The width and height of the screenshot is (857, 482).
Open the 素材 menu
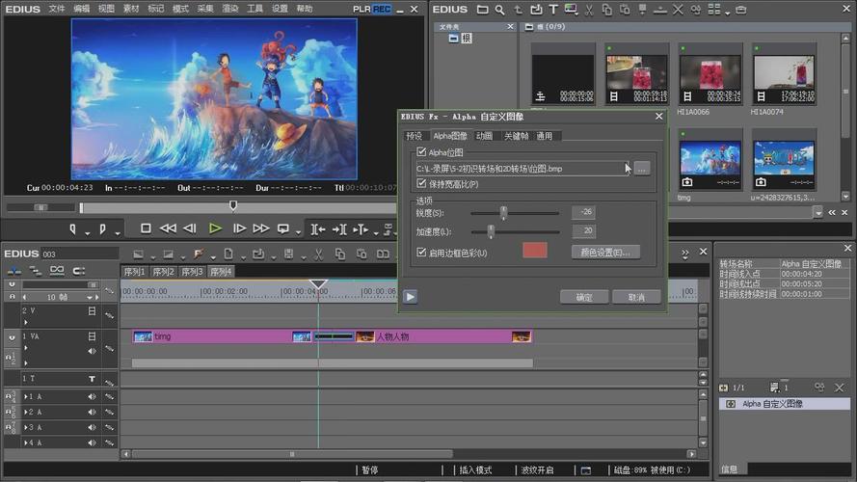[x=131, y=9]
